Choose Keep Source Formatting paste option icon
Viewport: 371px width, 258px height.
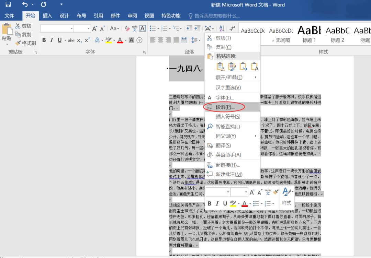click(x=220, y=67)
